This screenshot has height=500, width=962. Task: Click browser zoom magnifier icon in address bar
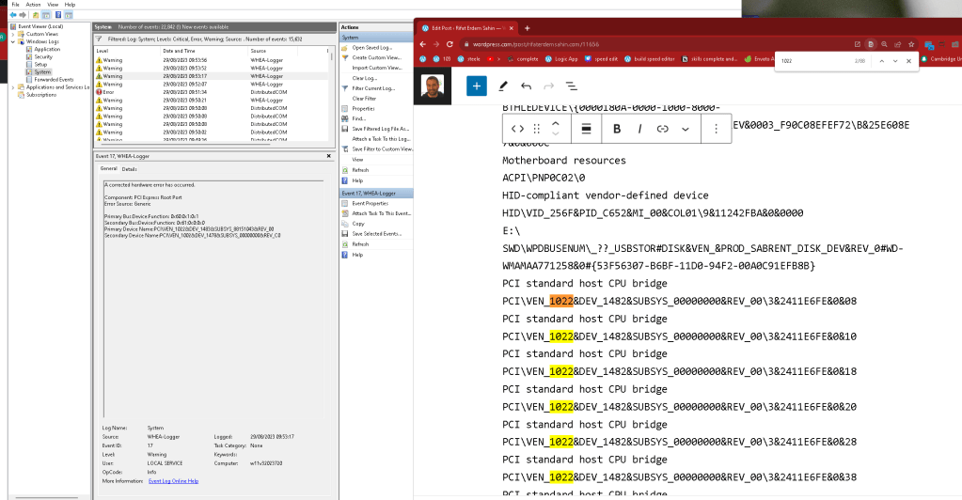coord(884,44)
